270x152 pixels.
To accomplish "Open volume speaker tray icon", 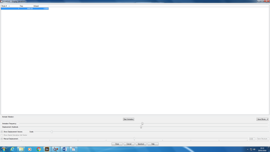I will [x=254, y=149].
